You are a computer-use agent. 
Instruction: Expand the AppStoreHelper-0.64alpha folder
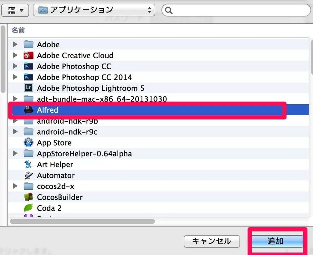point(15,153)
